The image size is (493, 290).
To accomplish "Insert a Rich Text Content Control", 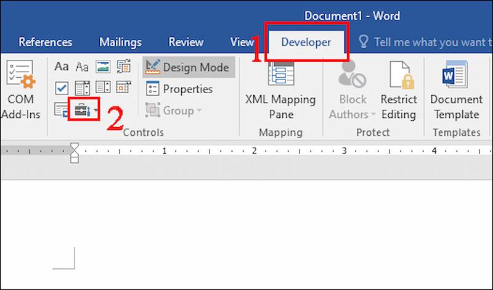I will click(x=62, y=67).
